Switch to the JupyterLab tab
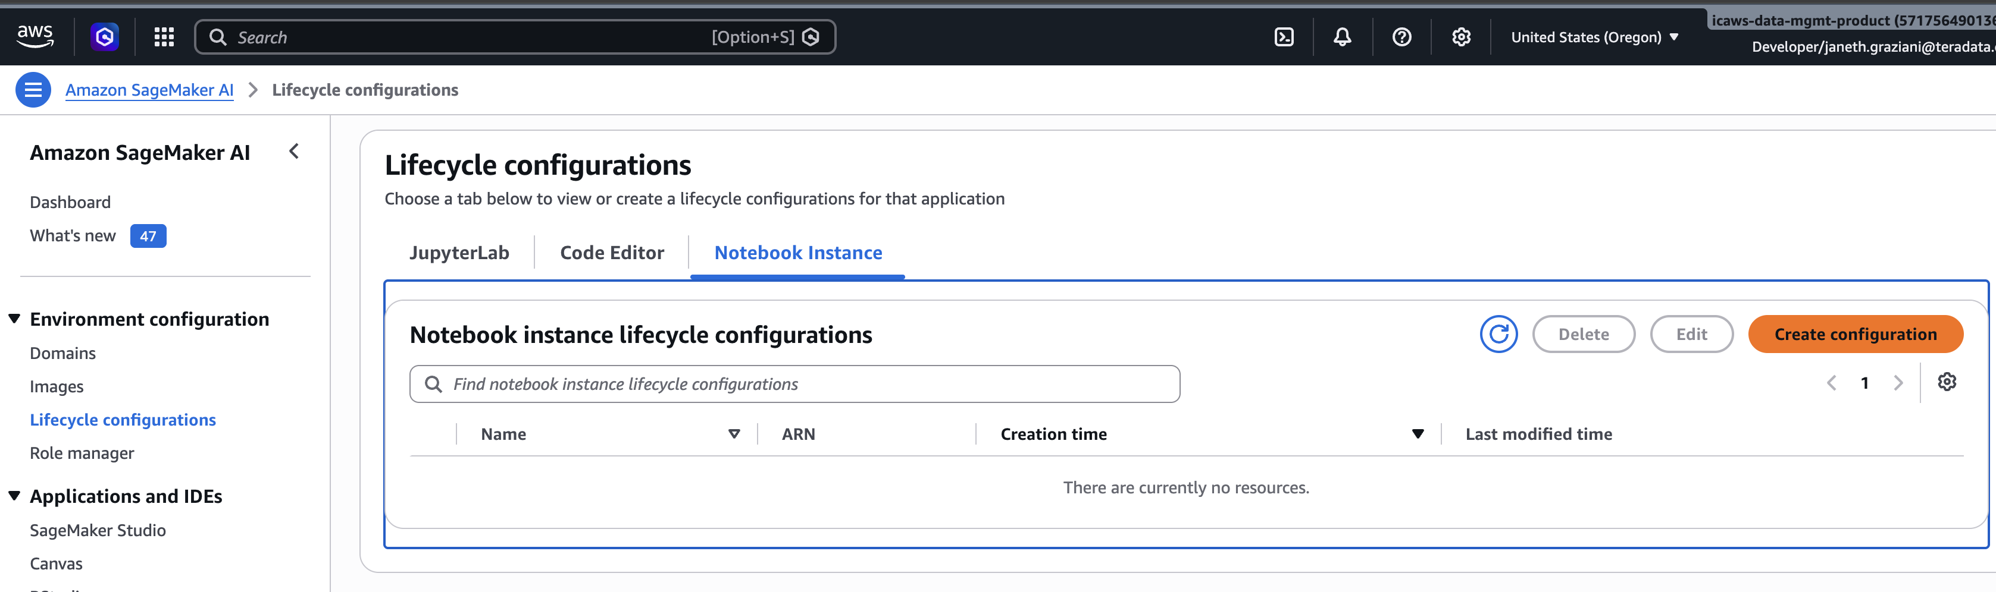Image resolution: width=1996 pixels, height=592 pixels. pyautogui.click(x=459, y=252)
